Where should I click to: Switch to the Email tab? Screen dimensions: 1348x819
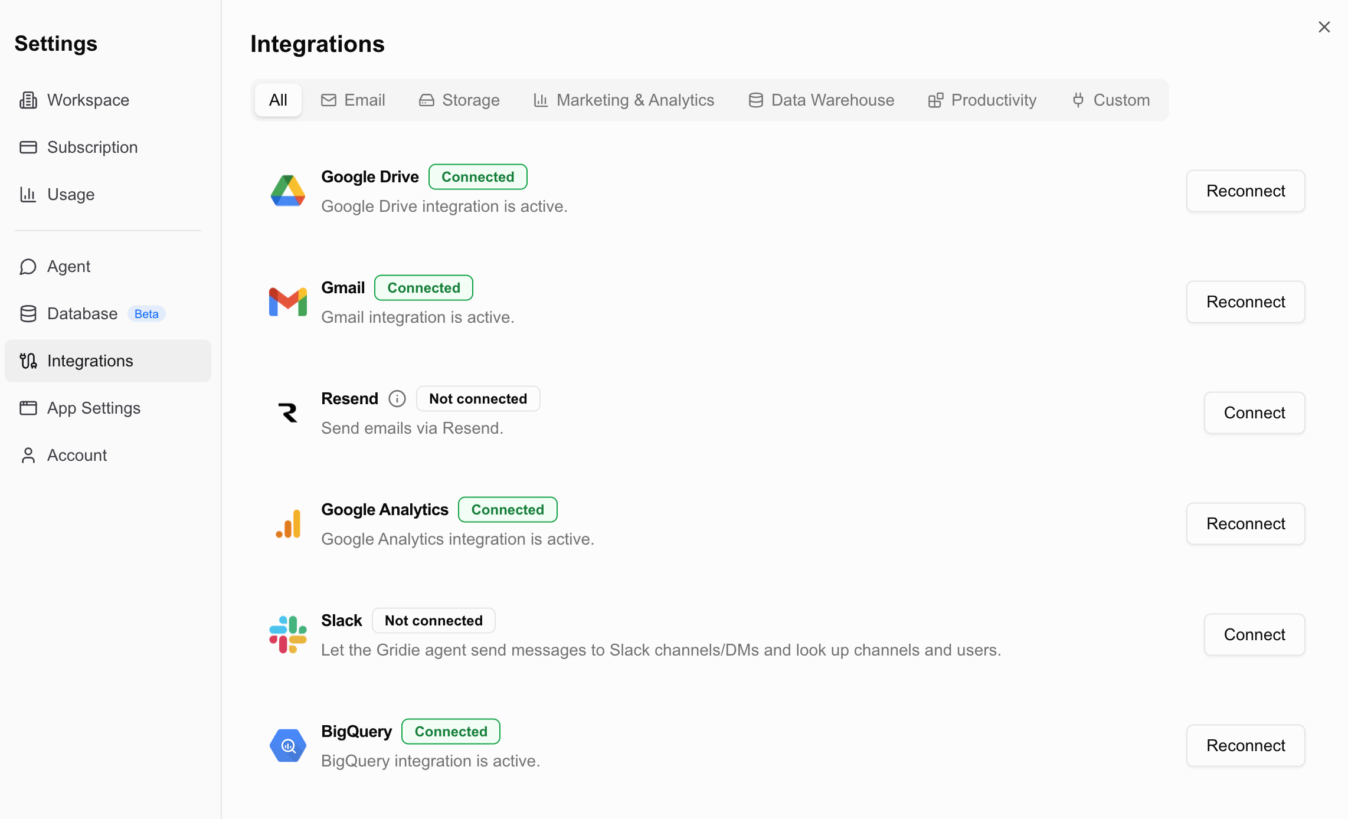coord(353,100)
